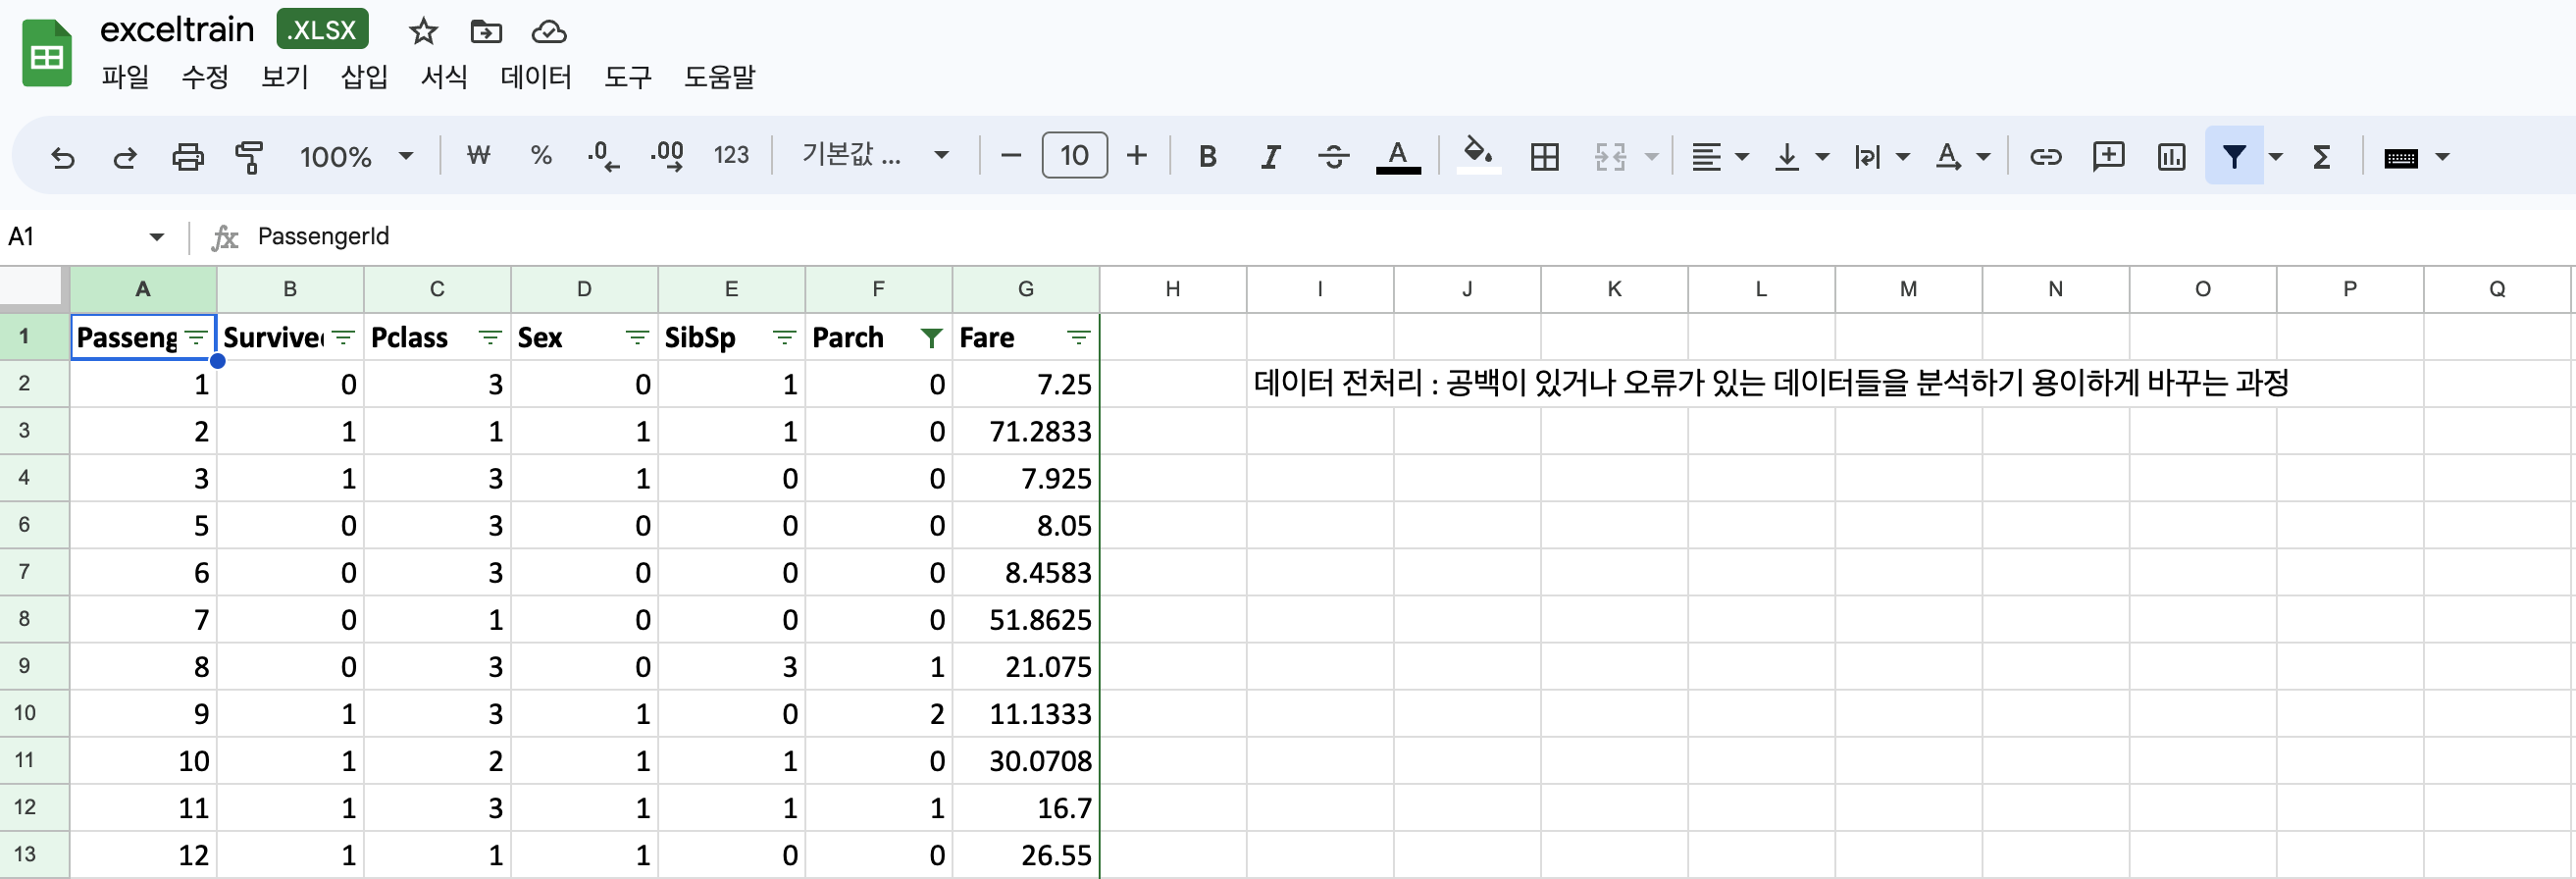Open the 도움말 menu
This screenshot has width=2576, height=879.
(719, 77)
